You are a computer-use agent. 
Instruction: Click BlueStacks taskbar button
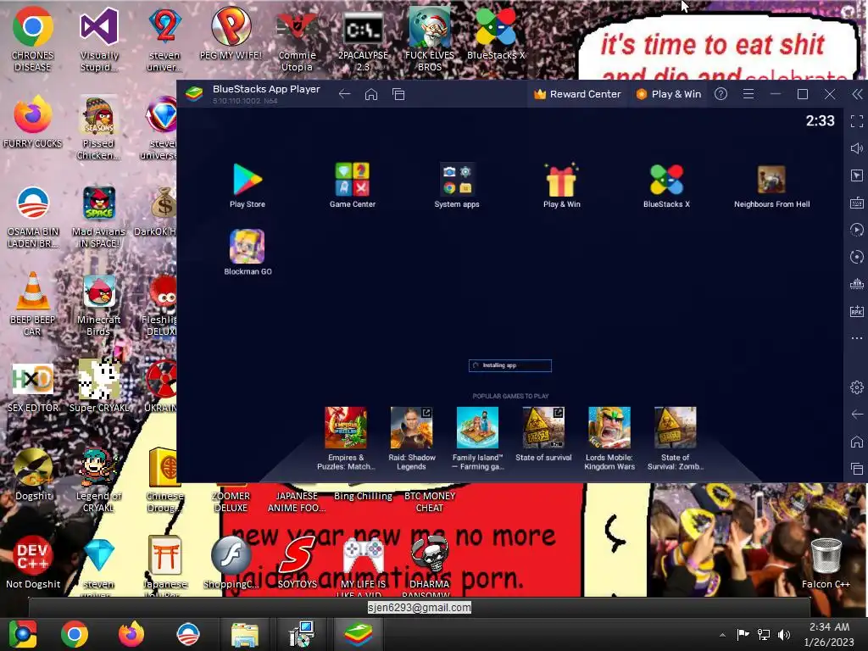pyautogui.click(x=359, y=634)
